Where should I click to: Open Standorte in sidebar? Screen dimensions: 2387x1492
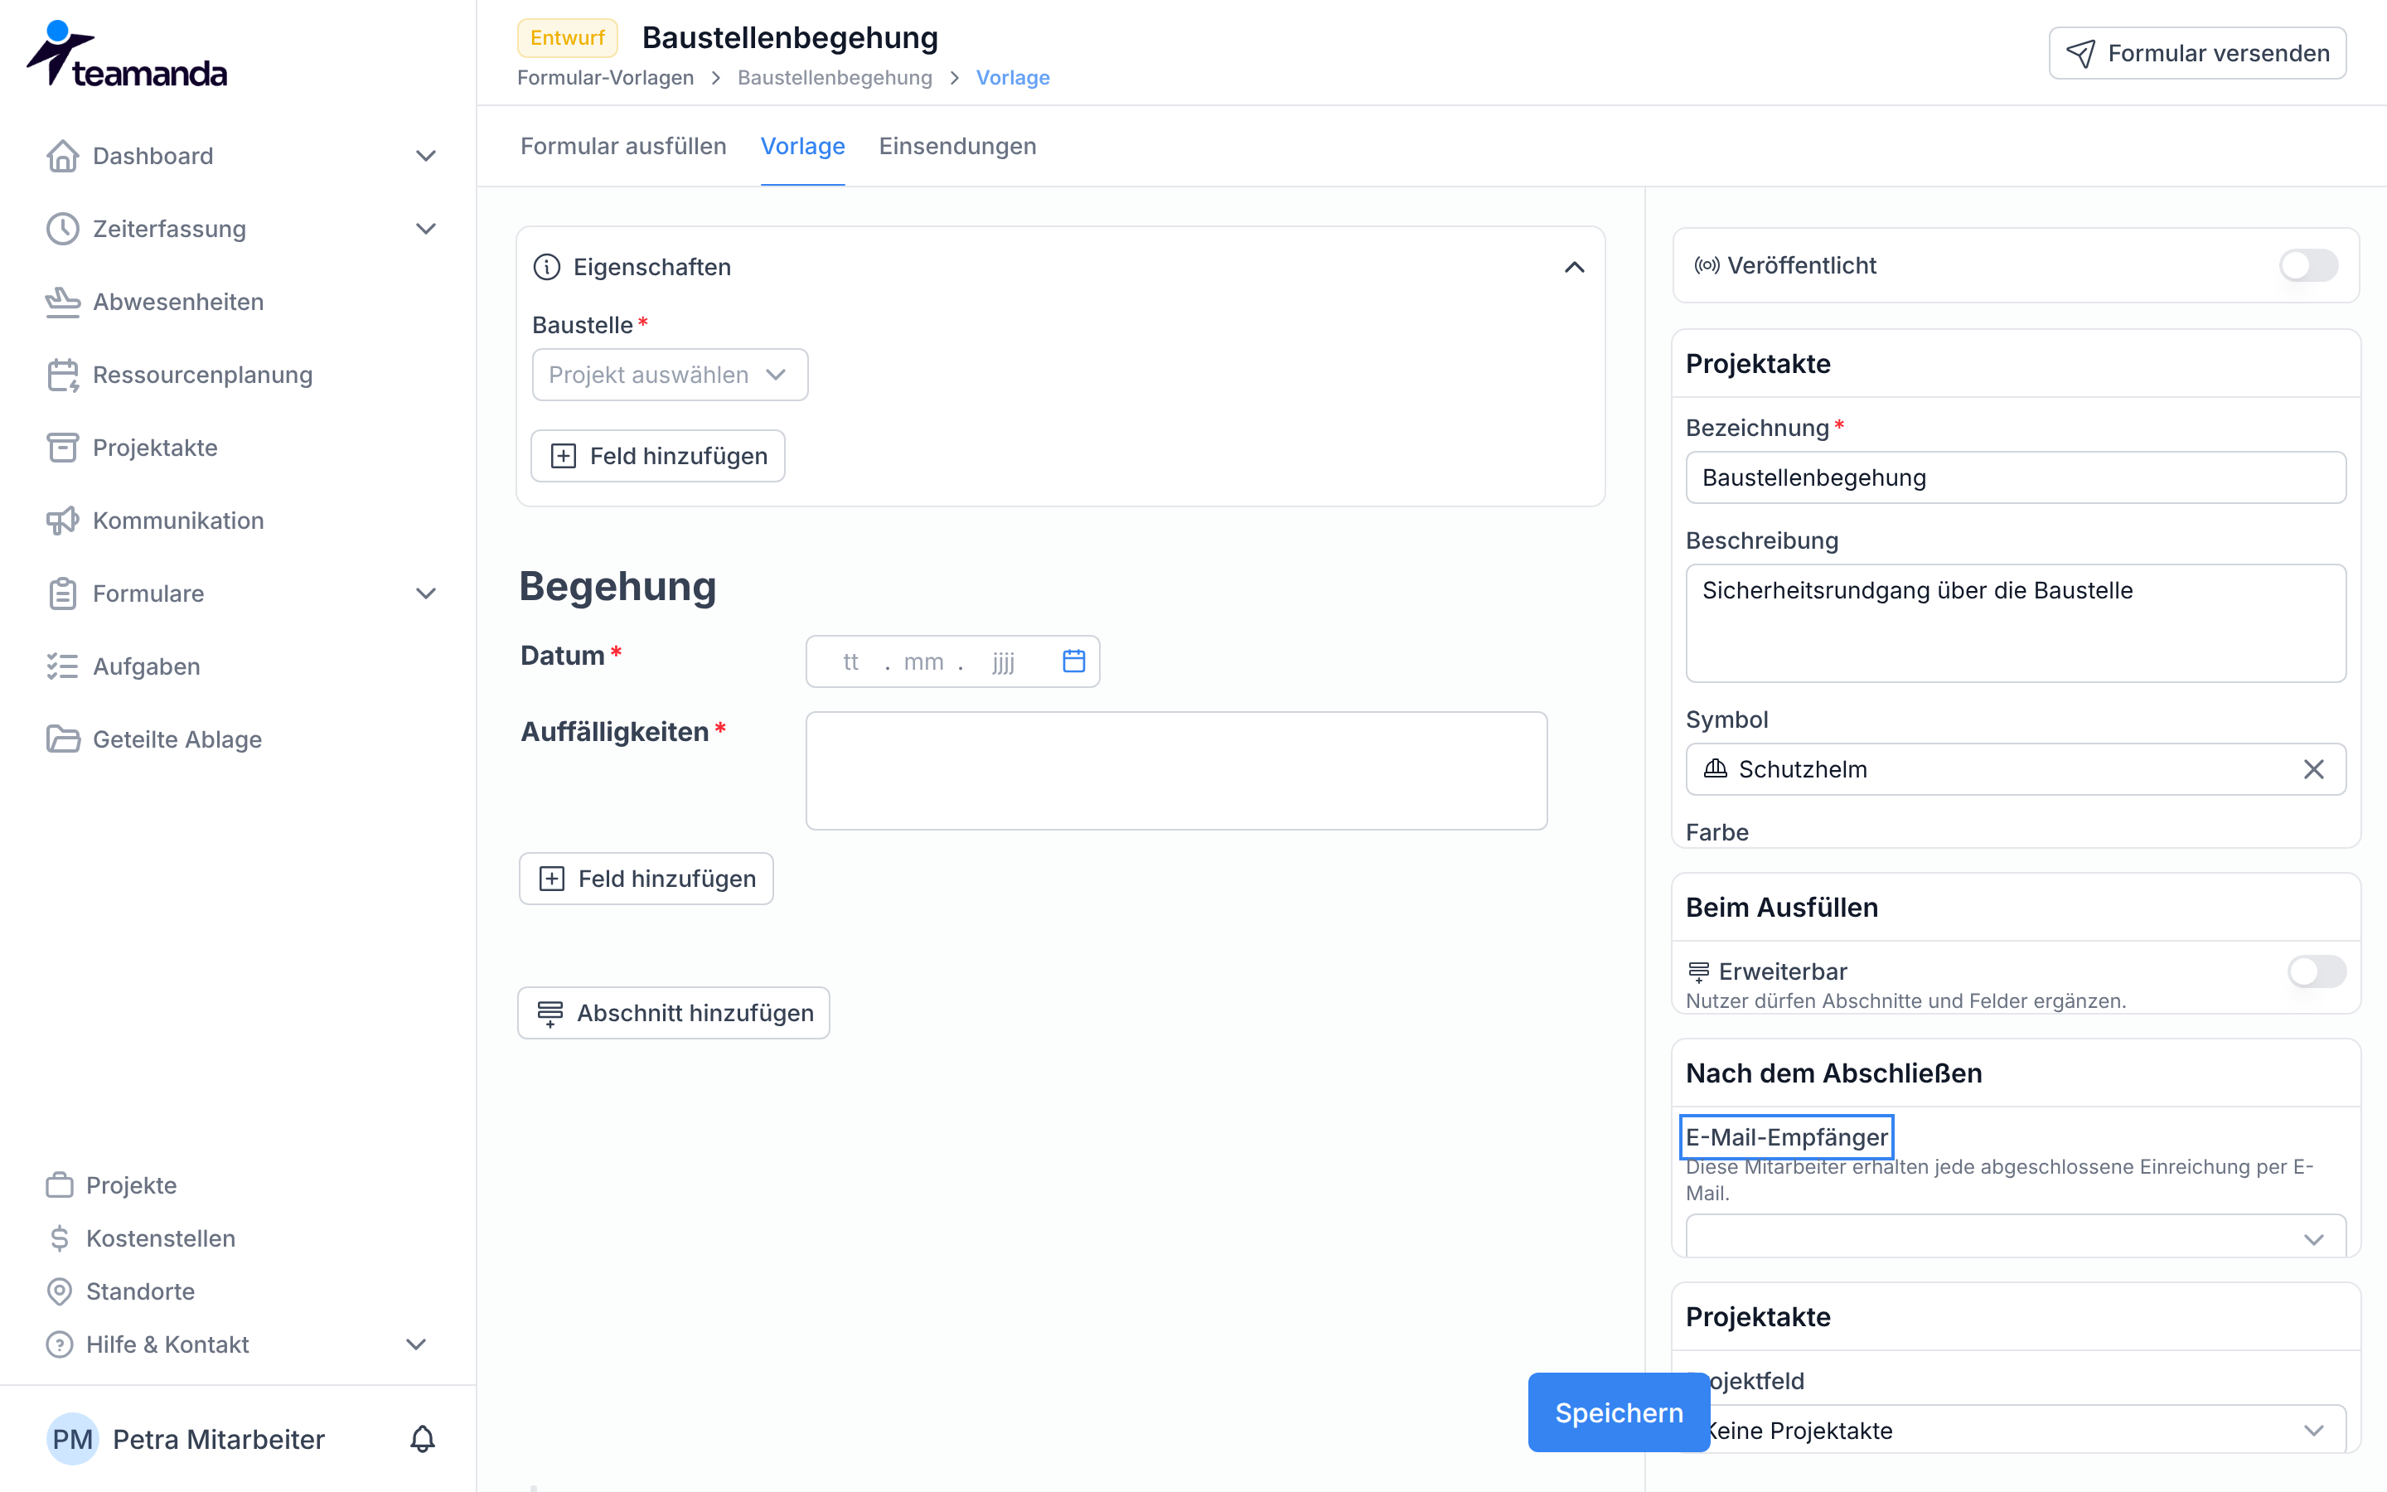point(140,1291)
